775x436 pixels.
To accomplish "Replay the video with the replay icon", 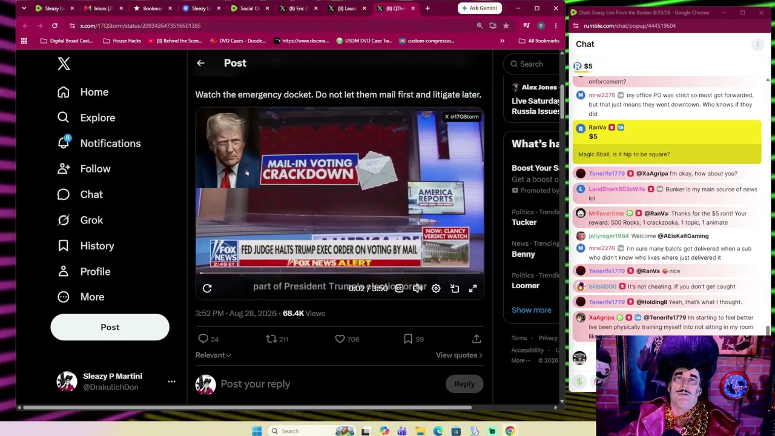I will pos(207,289).
